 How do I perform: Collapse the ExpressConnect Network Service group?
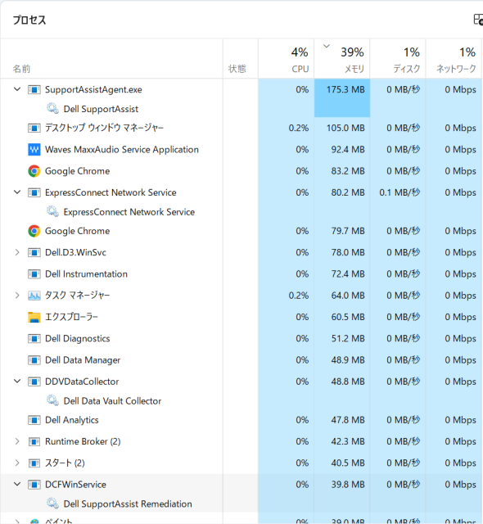click(x=17, y=192)
